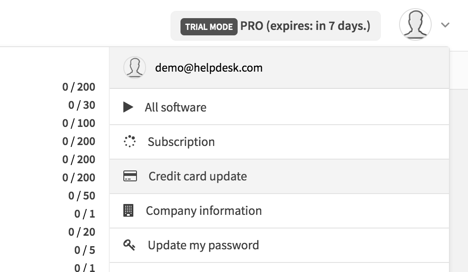Choose the Update my password label
This screenshot has height=272, width=468.
tap(203, 245)
